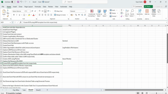168x94 pixels.
Task: Increase font size with larger A icon
Action: click(33, 11)
